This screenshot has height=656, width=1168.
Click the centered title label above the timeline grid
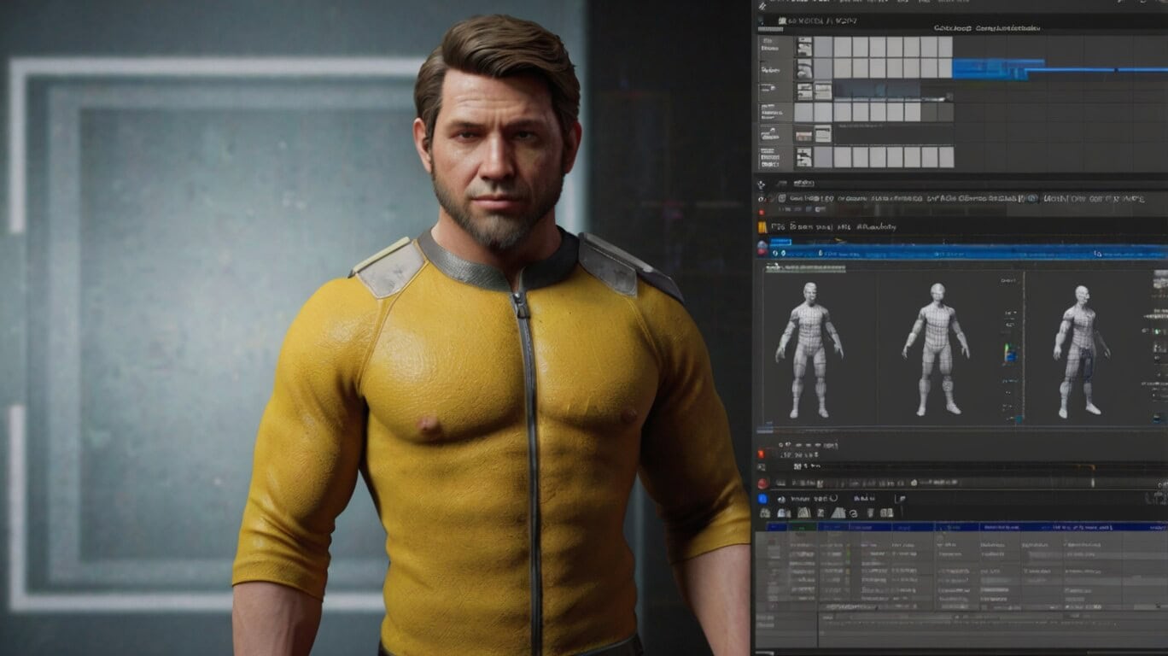coord(984,29)
